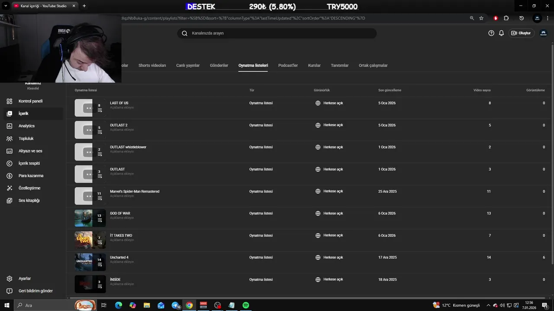Open Herkese açık visibility for İNSİDE
Screen dimensions: 554x311
[x=333, y=279]
